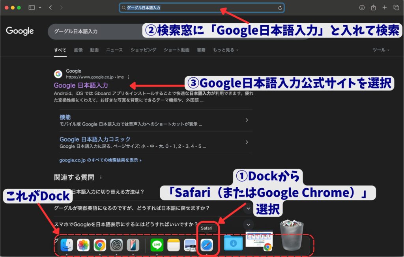
Task: Switch to the ショート動画 tab
Action: point(176,50)
